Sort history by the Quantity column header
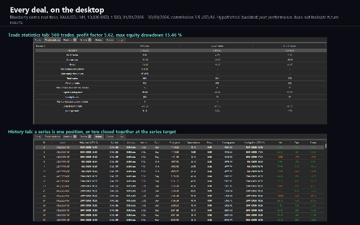The width and height of the screenshot is (360, 225). tap(131, 143)
